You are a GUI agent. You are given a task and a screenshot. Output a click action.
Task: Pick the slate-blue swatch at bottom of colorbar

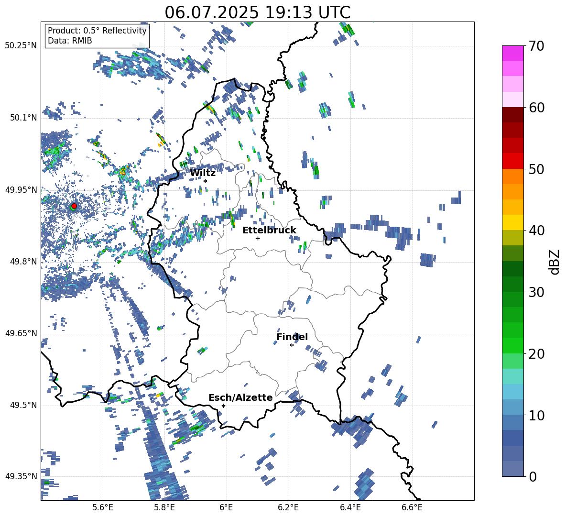point(512,469)
